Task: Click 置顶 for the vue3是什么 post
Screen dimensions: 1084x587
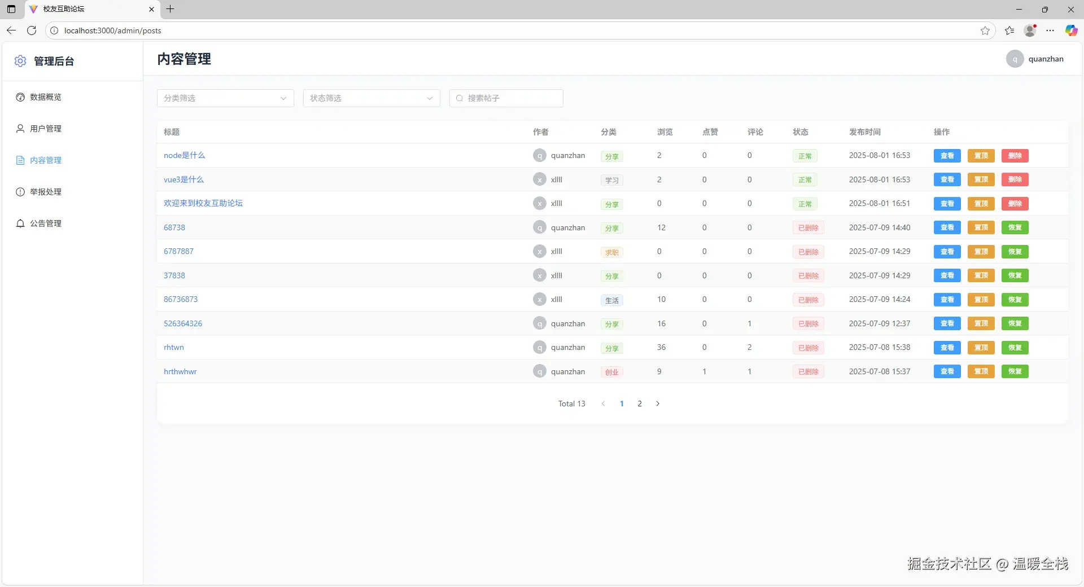Action: tap(981, 179)
